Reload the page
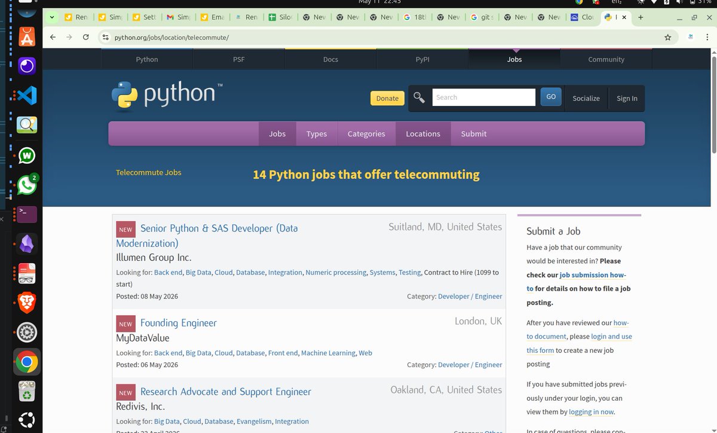The height and width of the screenshot is (433, 717). (86, 37)
